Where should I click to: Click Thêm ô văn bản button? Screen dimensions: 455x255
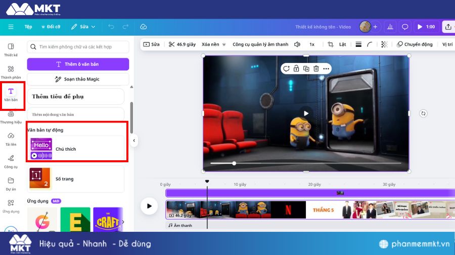coord(78,64)
